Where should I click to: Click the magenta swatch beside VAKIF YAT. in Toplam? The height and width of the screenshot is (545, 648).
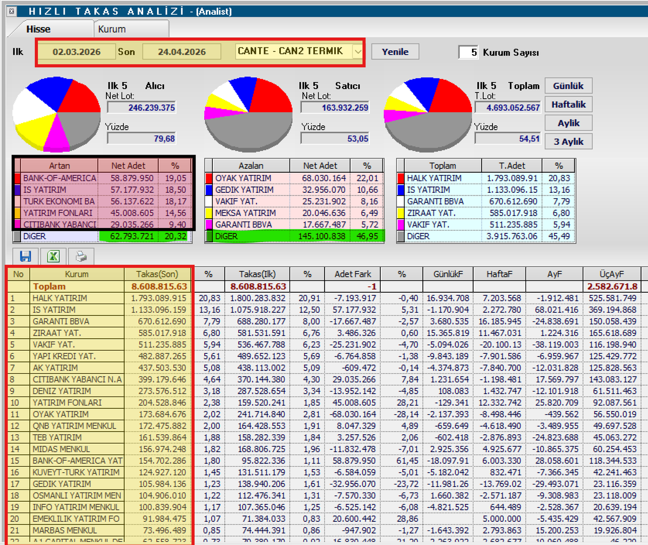401,225
